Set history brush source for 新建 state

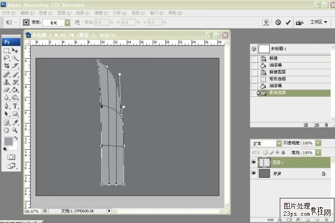(254, 58)
